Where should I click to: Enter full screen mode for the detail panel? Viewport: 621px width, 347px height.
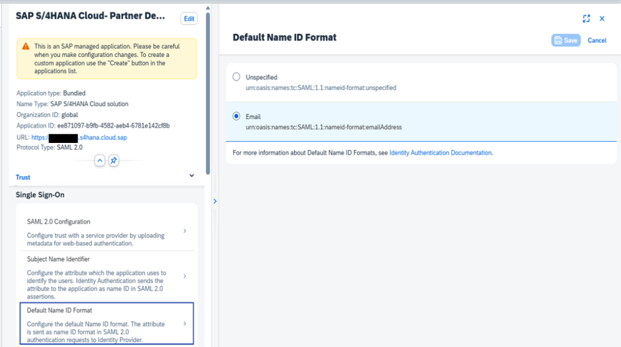tap(586, 19)
